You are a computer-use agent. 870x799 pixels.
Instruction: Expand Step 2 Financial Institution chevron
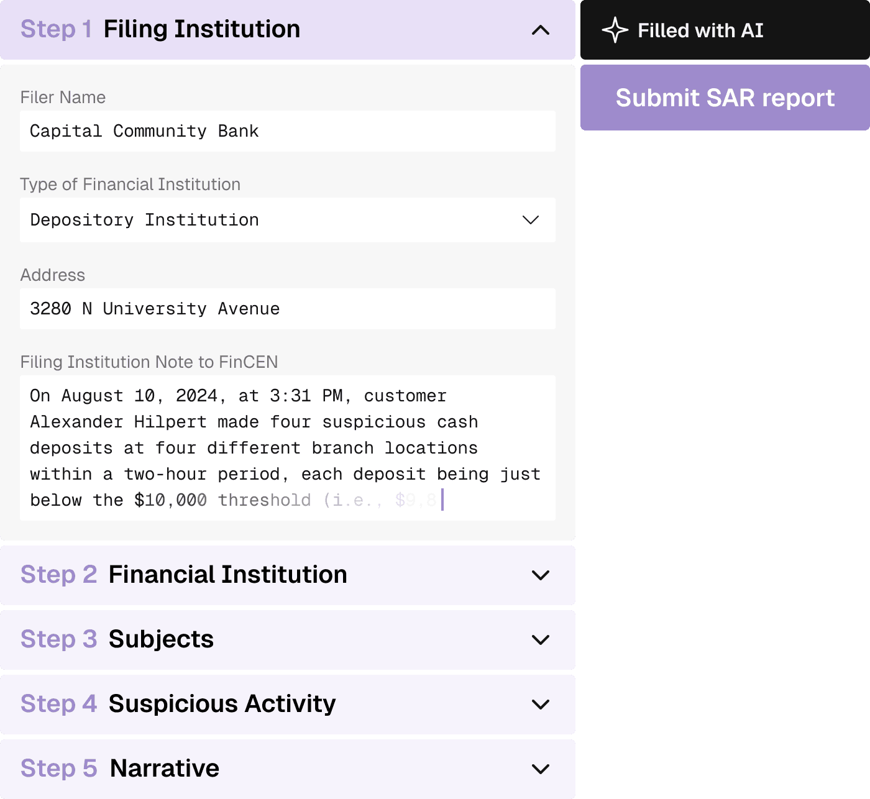541,575
